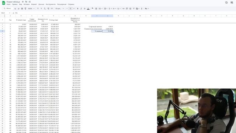This screenshot has width=236, height=133.
Task: Undo the last action
Action: (x=15, y=8)
